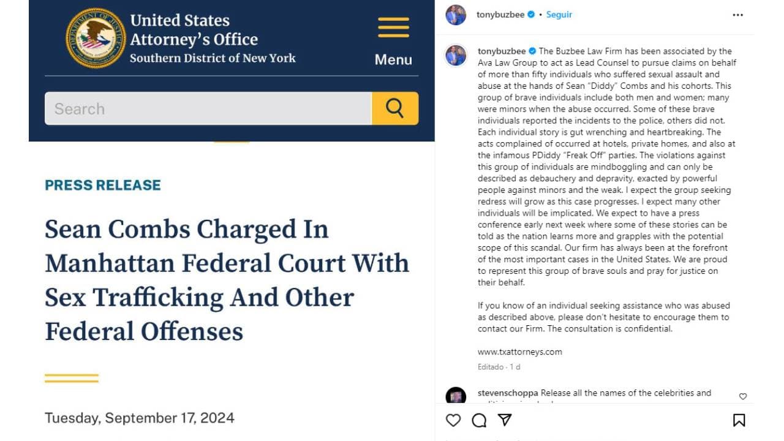Click inside the Search input field
Viewport: 784px width, 441px height.
(x=208, y=108)
